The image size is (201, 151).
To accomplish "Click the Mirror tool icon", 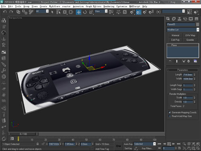I will [190, 12].
